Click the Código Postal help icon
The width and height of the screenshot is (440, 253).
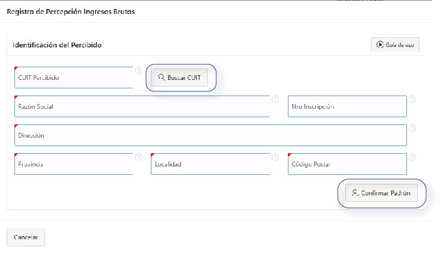412,157
